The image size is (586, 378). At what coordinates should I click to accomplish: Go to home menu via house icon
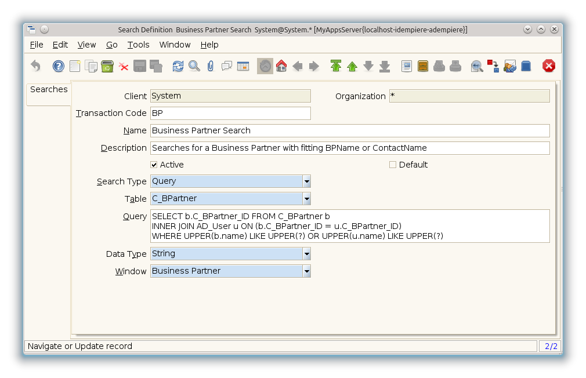click(281, 66)
